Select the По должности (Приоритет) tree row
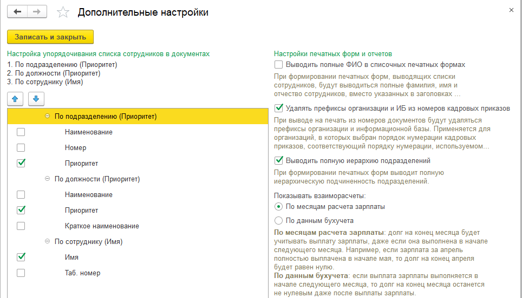This screenshot has width=522, height=298. point(138,179)
